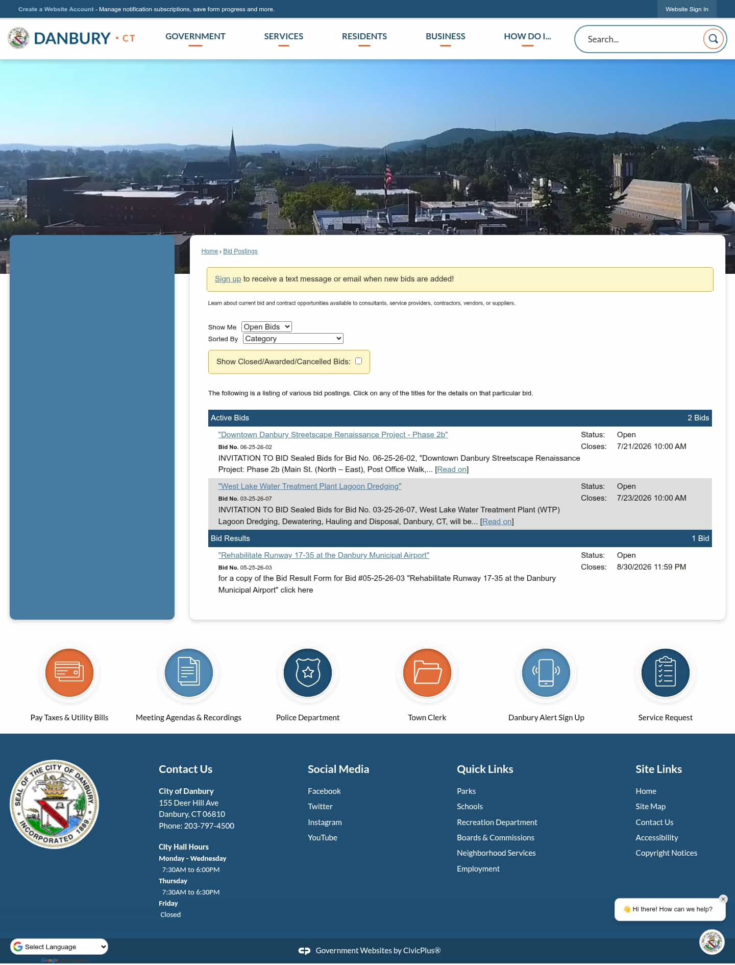This screenshot has width=735, height=965.
Task: Click the large city seal in the footer
Action: pos(55,804)
